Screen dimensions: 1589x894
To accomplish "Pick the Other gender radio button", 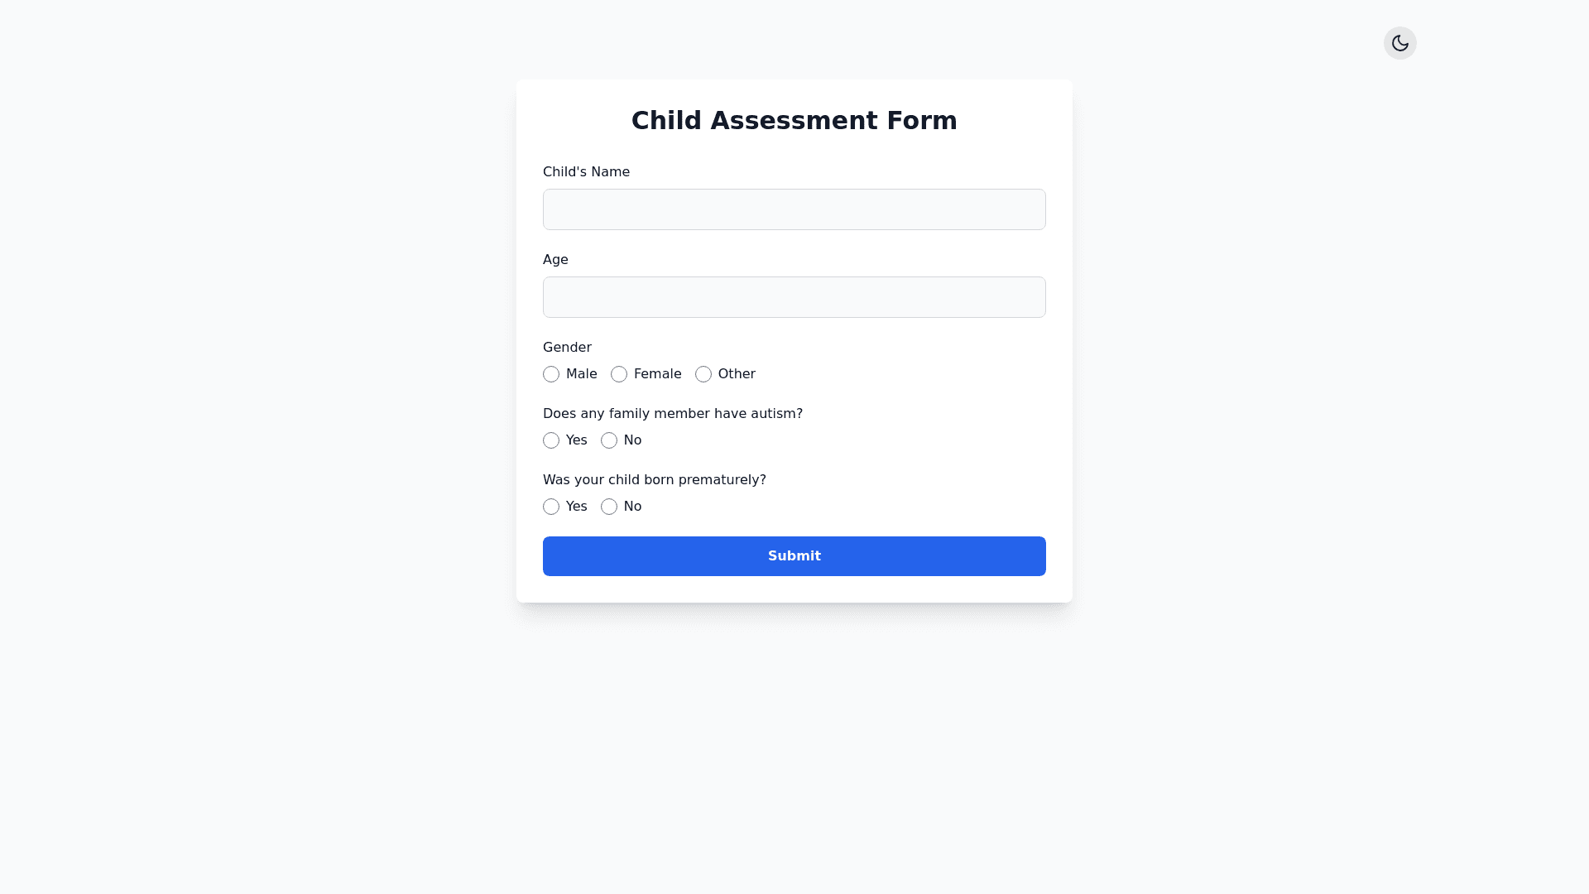I will tap(703, 374).
